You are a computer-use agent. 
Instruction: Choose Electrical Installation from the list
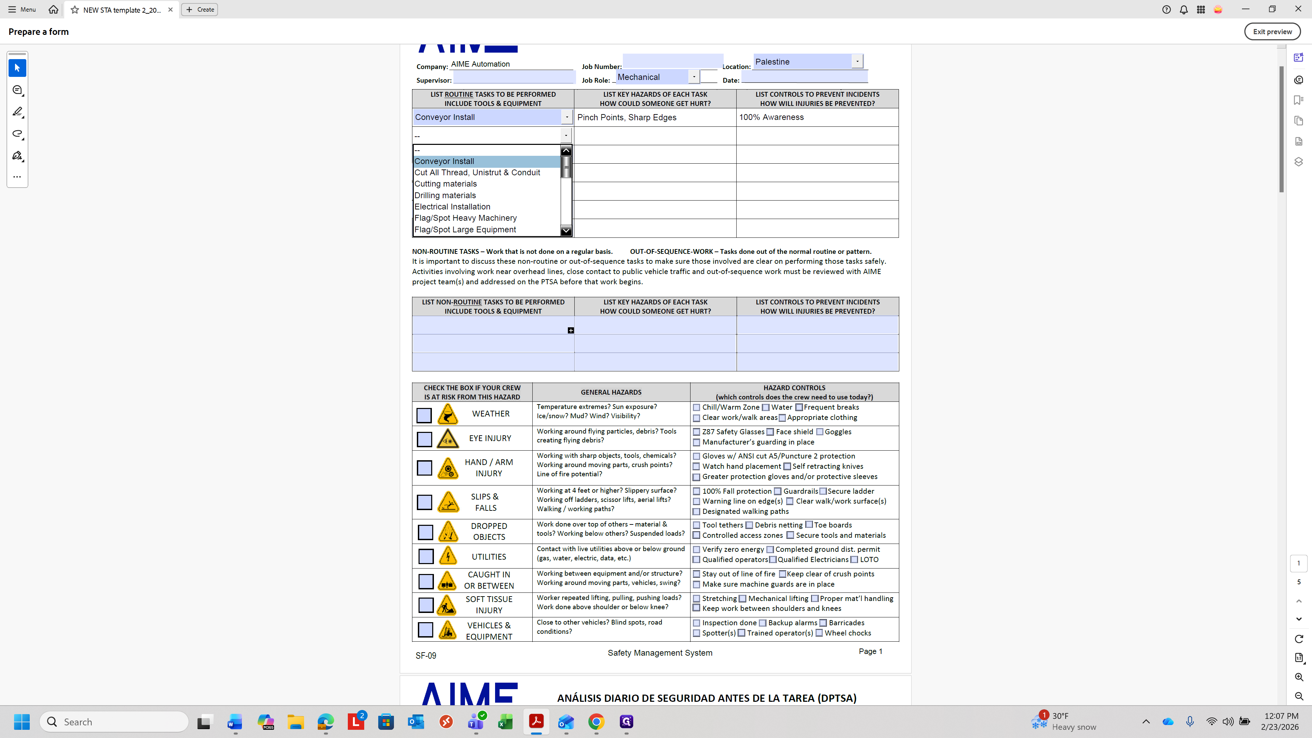tap(452, 207)
